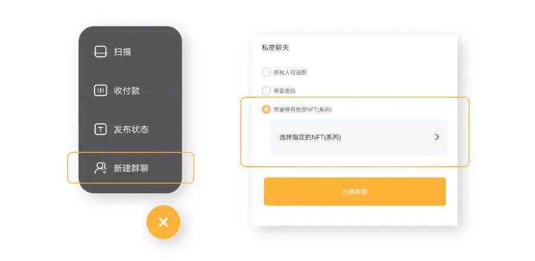Click the 需要密码 option label
The width and height of the screenshot is (535, 261).
coord(285,91)
